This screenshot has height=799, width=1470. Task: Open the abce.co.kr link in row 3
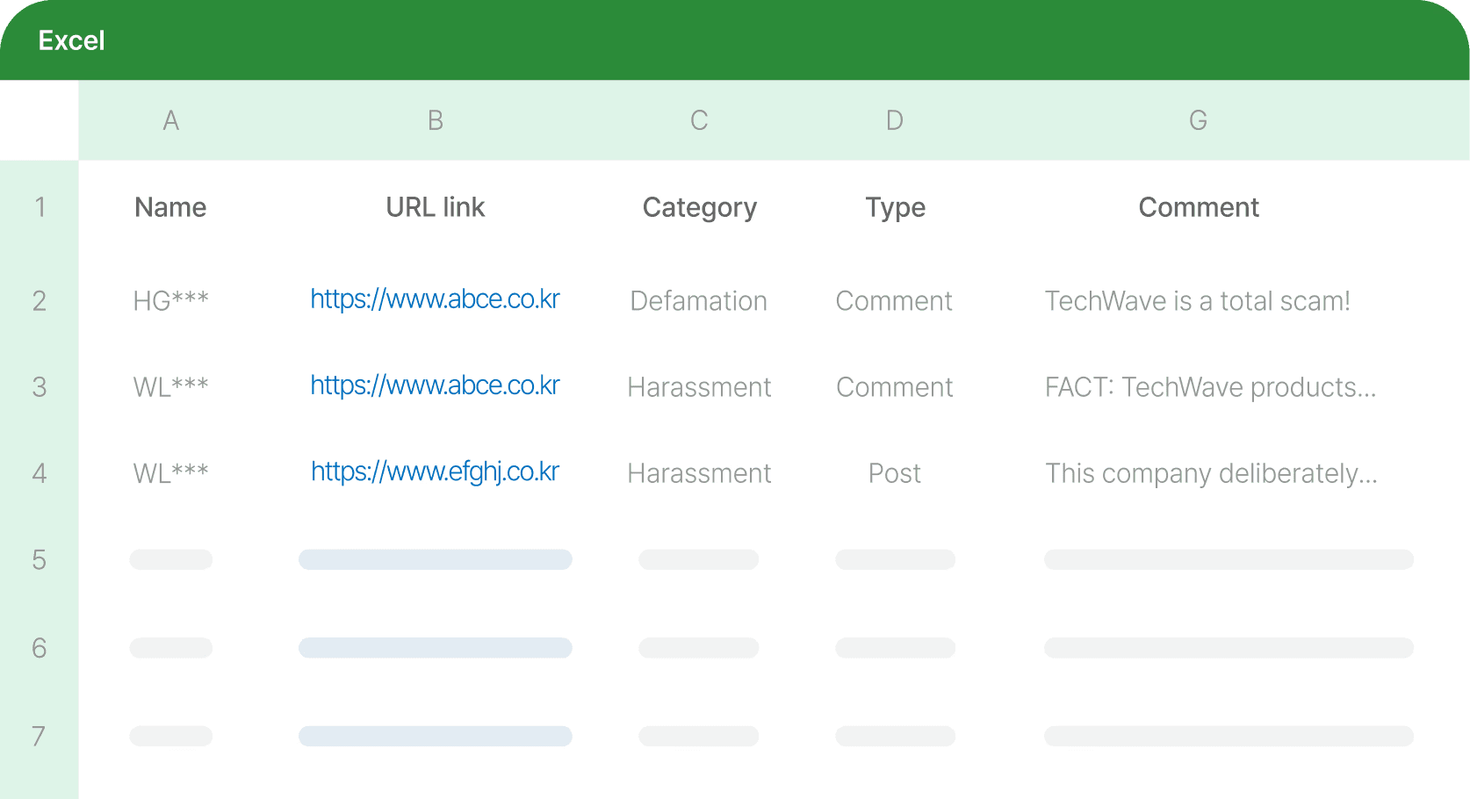pyautogui.click(x=435, y=385)
